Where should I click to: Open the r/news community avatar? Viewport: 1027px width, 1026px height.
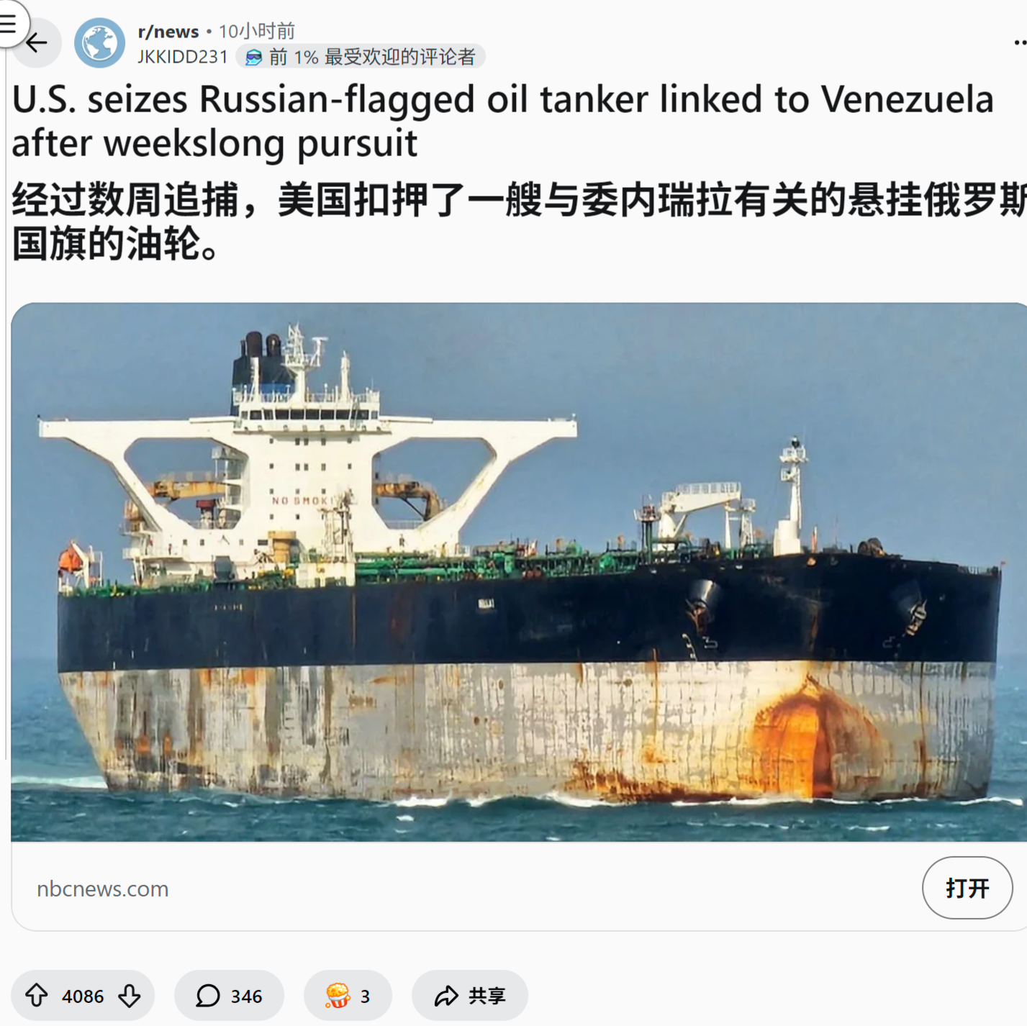click(99, 43)
